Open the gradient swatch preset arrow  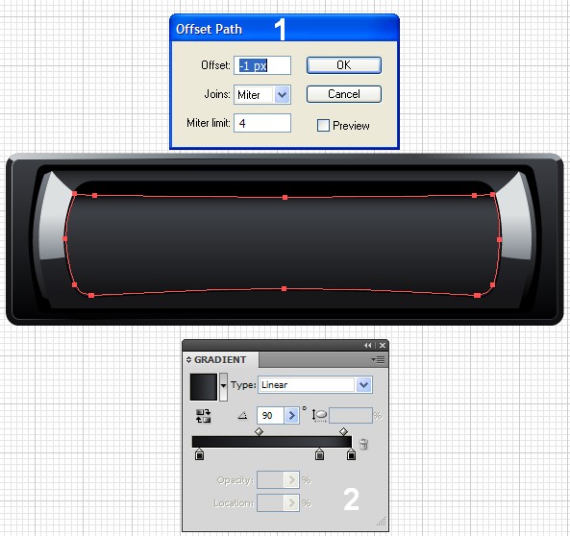[224, 387]
